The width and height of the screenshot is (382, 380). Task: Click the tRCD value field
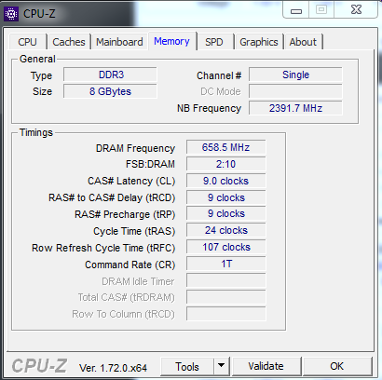tap(226, 197)
